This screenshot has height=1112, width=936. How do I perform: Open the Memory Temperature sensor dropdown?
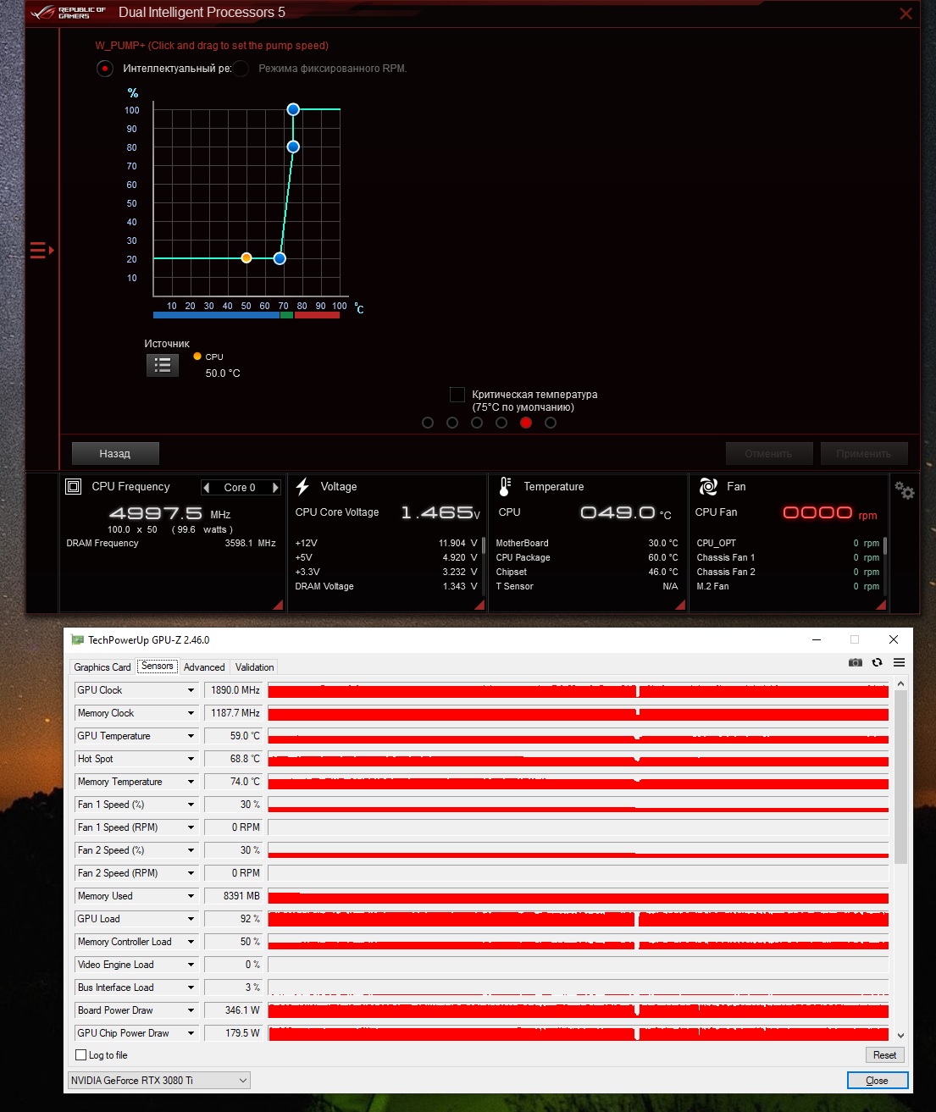[191, 782]
